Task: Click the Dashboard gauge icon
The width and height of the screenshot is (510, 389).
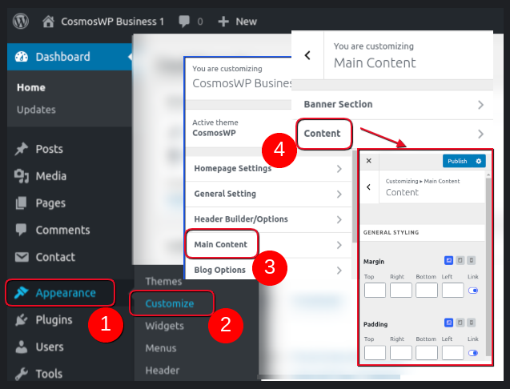Action: [22, 57]
